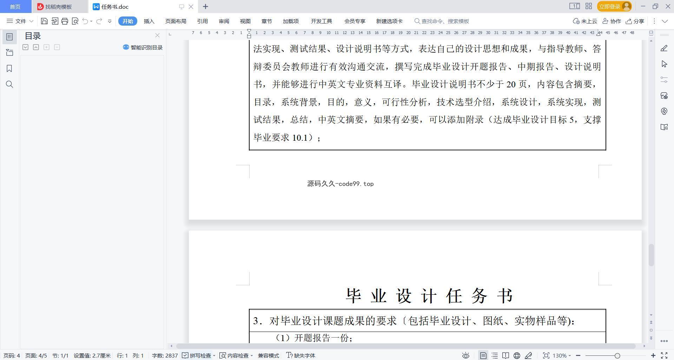
Task: Click the Redo arrow icon
Action: coord(99,21)
